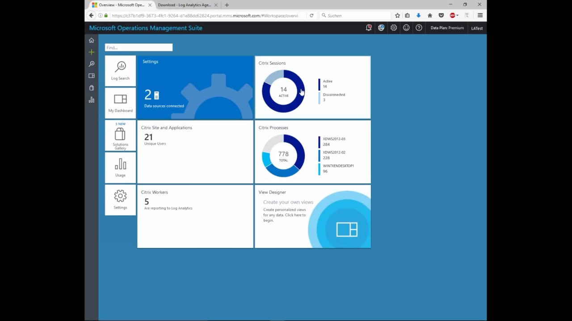Click the XDWS2012-02 legend entry
This screenshot has width=572, height=321.
coord(332,155)
